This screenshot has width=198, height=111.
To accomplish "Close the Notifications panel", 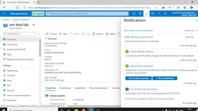I will pos(197,20).
